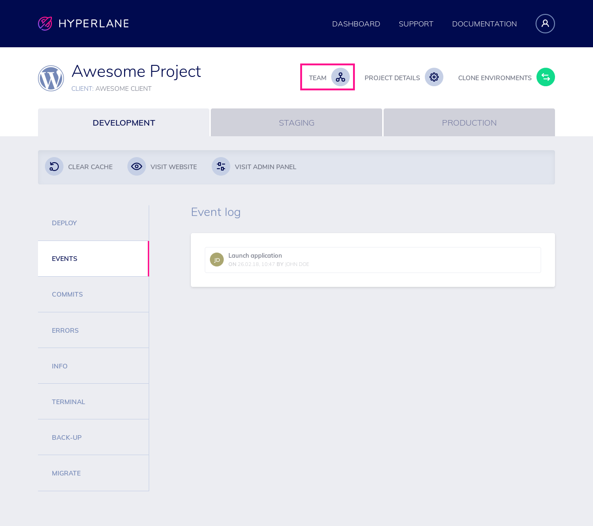Click the Hyperlane rocket logo icon
The image size is (593, 526).
45,24
